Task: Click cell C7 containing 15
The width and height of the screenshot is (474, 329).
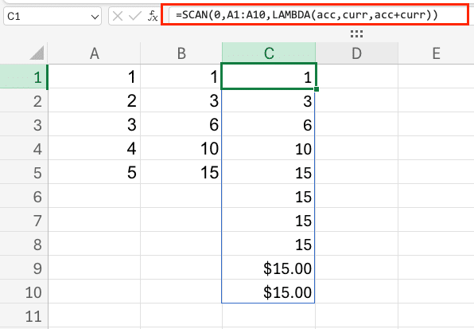Action: tap(269, 220)
